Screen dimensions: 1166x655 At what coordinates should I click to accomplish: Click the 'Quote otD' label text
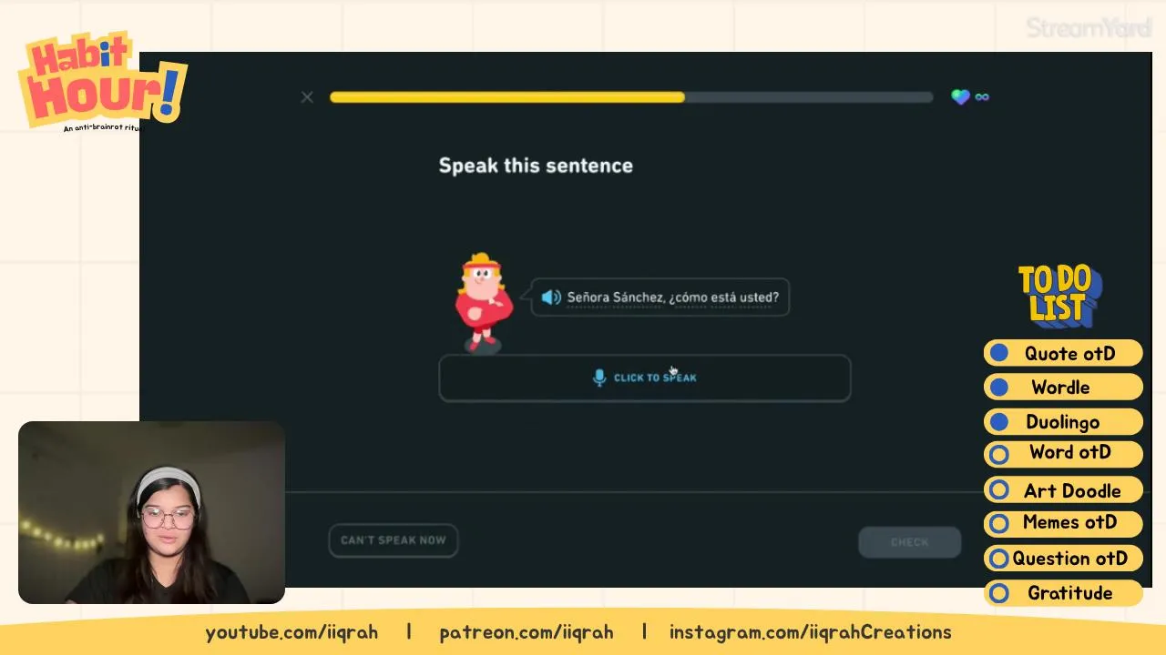point(1069,353)
